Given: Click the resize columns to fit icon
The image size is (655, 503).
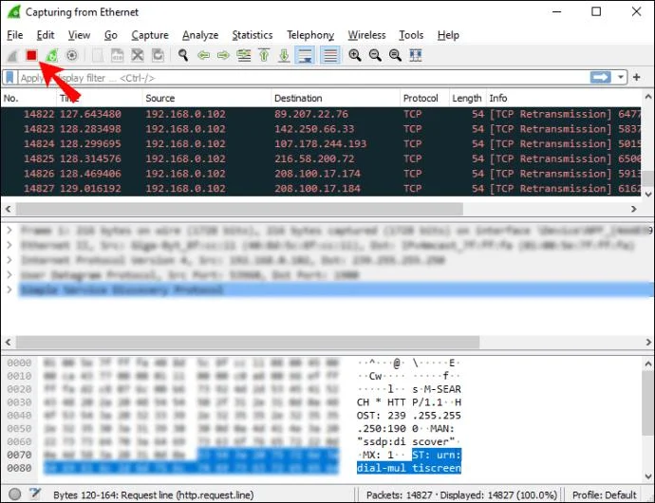Looking at the screenshot, I should (416, 55).
